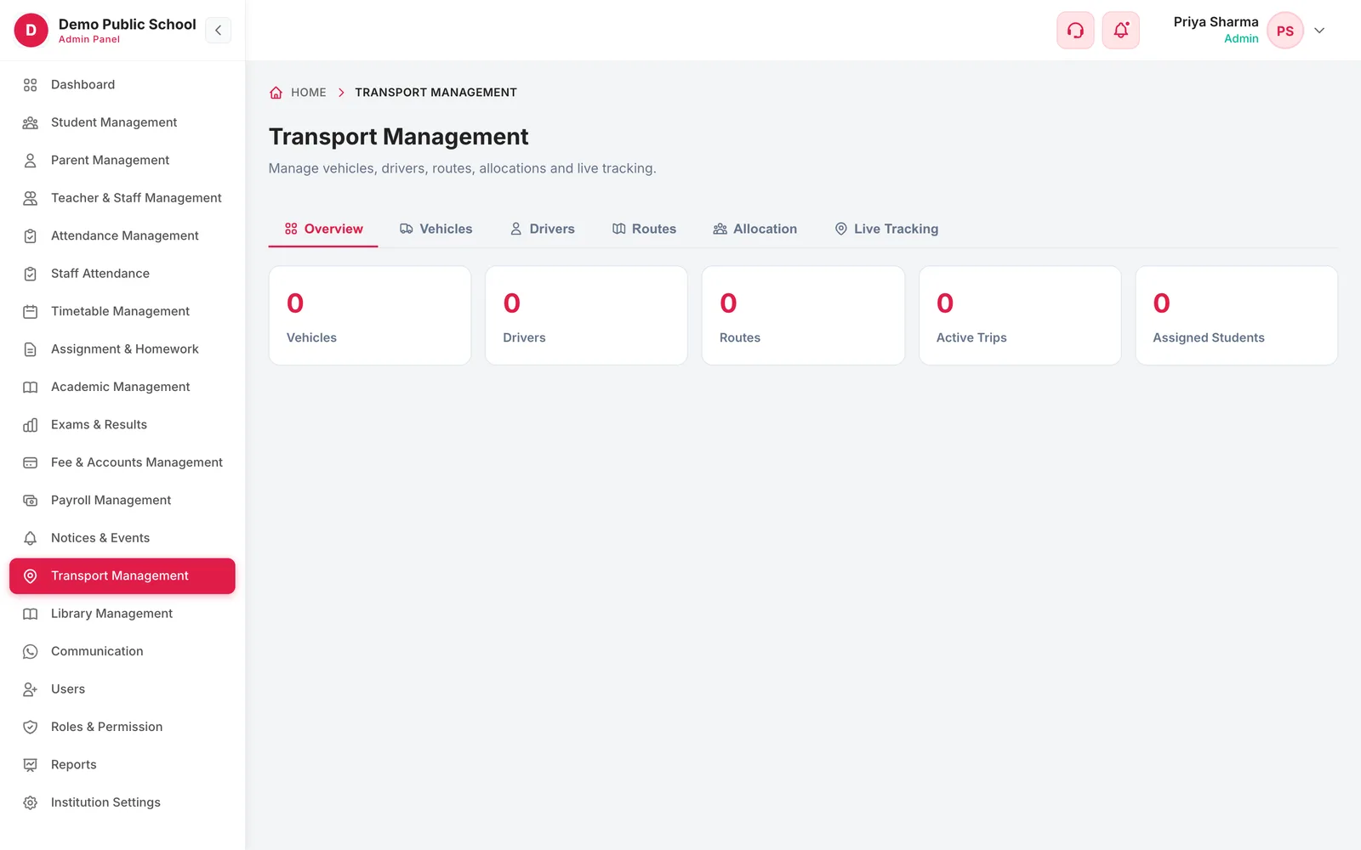
Task: Open Reports from sidebar
Action: coord(122,765)
